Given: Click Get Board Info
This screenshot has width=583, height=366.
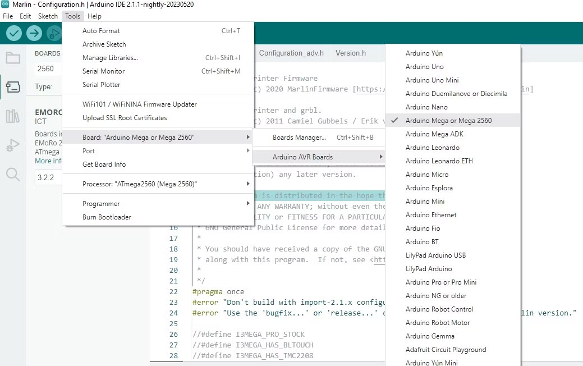Looking at the screenshot, I should tap(158, 164).
